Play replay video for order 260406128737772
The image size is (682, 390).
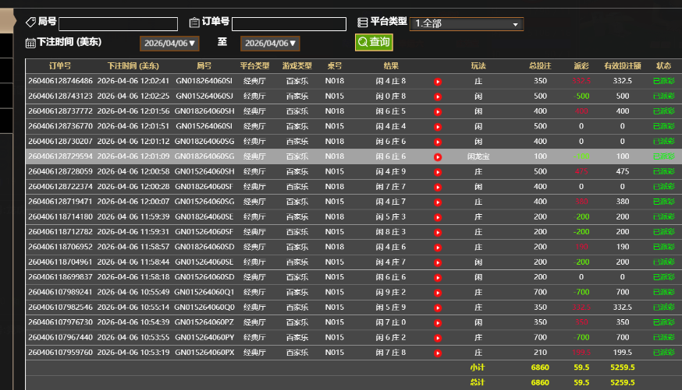pos(438,112)
